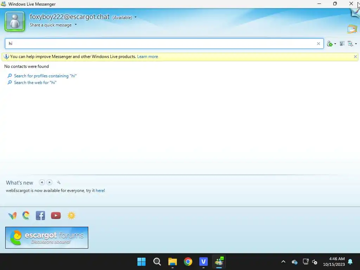
Task: Launch Google Chrome from taskbar
Action: point(188,262)
